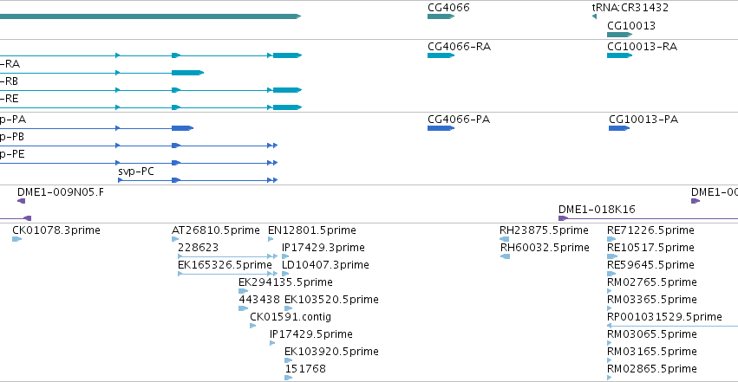Click the glyph under CG4066-RA
This screenshot has height=382, width=738.
point(441,55)
